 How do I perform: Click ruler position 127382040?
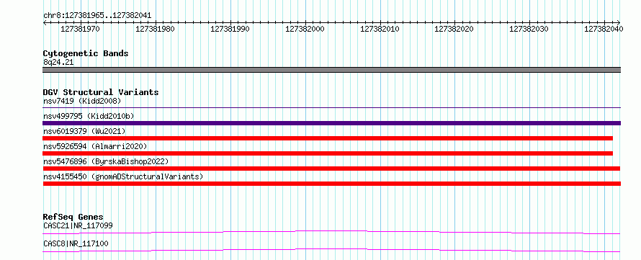coord(604,29)
